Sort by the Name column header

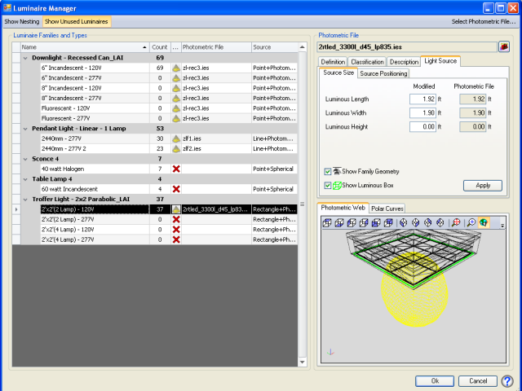click(85, 47)
